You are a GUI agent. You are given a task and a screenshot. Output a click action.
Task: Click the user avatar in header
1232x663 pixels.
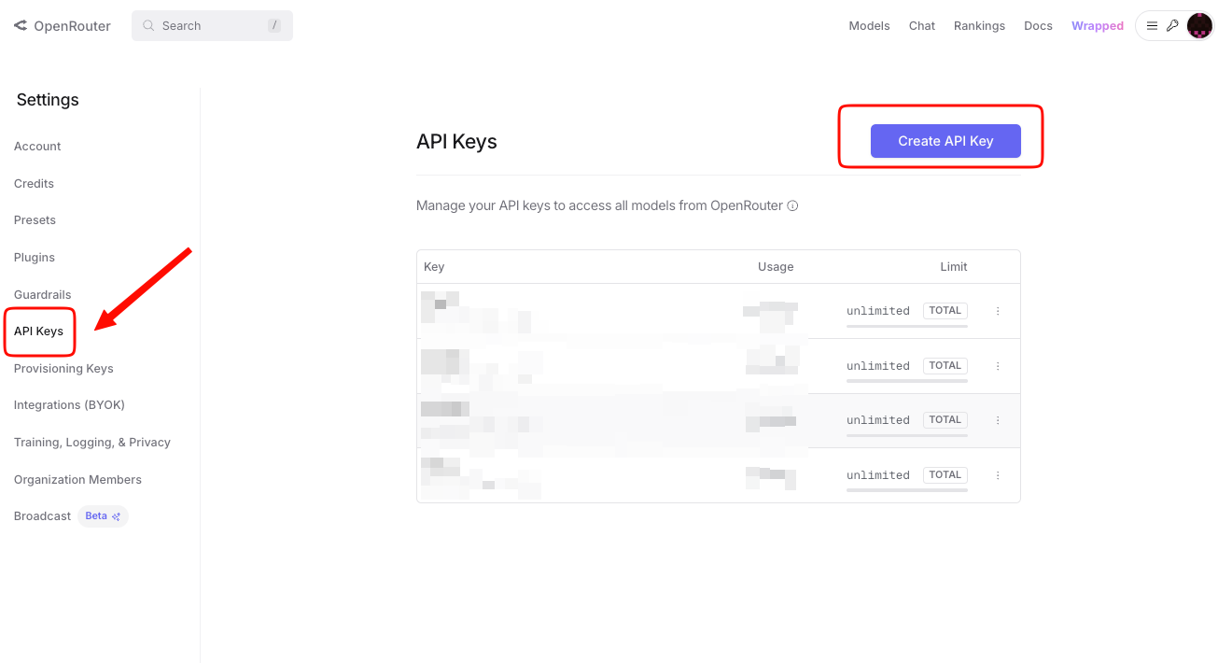tap(1199, 26)
